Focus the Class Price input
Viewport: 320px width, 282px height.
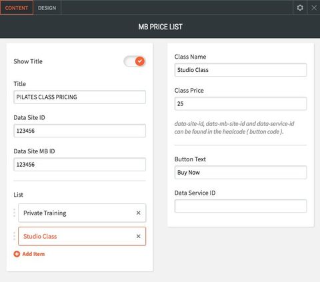click(241, 103)
